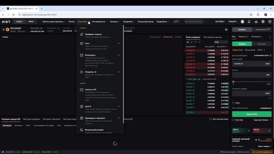The width and height of the screenshot is (274, 154).
Task: Switch to the Последние сделки tab
Action: click(212, 37)
